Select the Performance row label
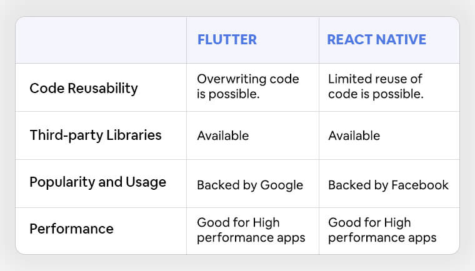This screenshot has height=271, width=475. pos(71,229)
